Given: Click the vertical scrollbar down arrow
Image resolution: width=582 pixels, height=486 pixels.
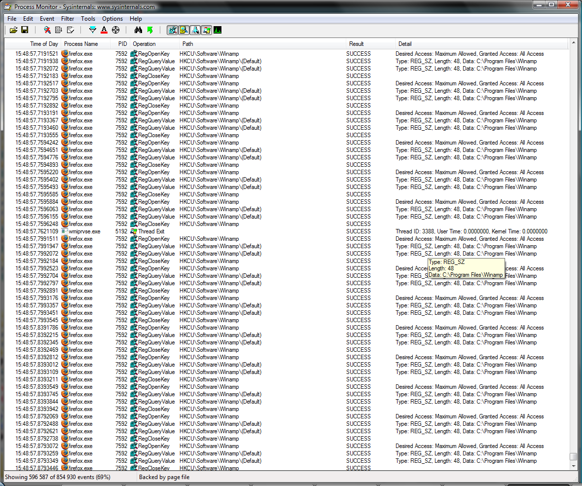Looking at the screenshot, I should (x=574, y=466).
